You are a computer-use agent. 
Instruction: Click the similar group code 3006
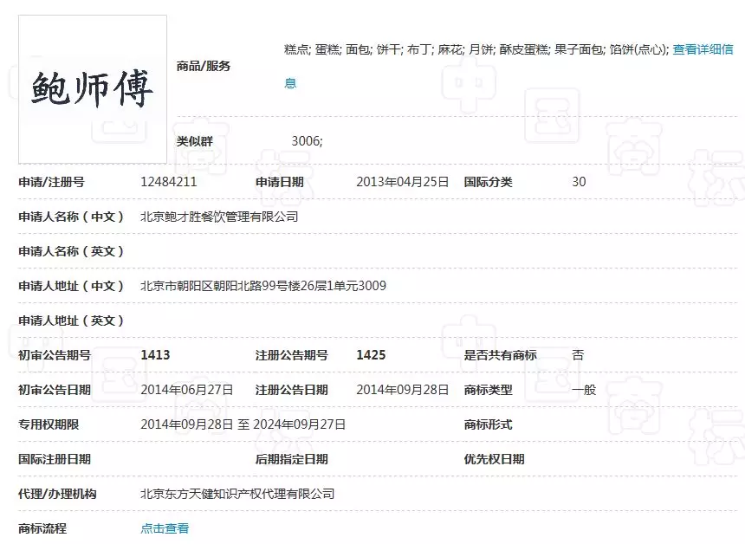click(x=307, y=141)
